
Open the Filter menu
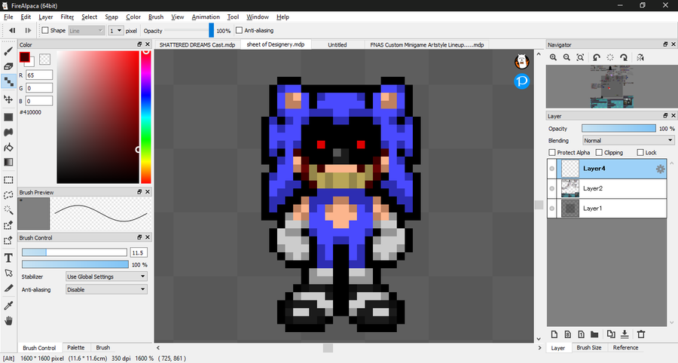pos(67,17)
